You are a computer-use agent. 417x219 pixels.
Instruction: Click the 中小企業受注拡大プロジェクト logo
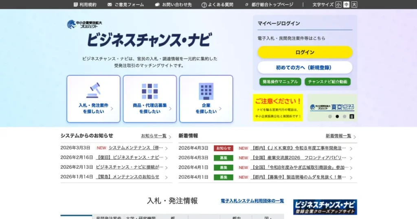[x=85, y=24]
